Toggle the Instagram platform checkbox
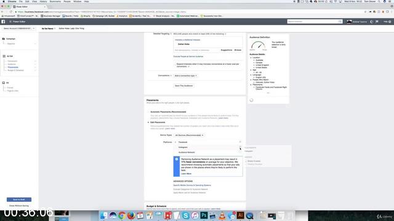 pos(240,147)
